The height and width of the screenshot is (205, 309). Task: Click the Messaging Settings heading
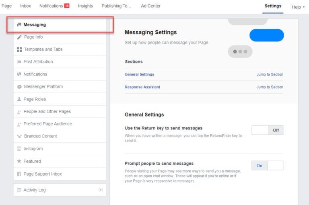tap(151, 32)
